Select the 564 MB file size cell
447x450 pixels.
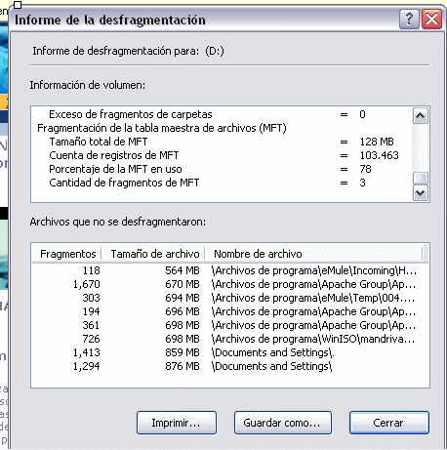(x=183, y=270)
